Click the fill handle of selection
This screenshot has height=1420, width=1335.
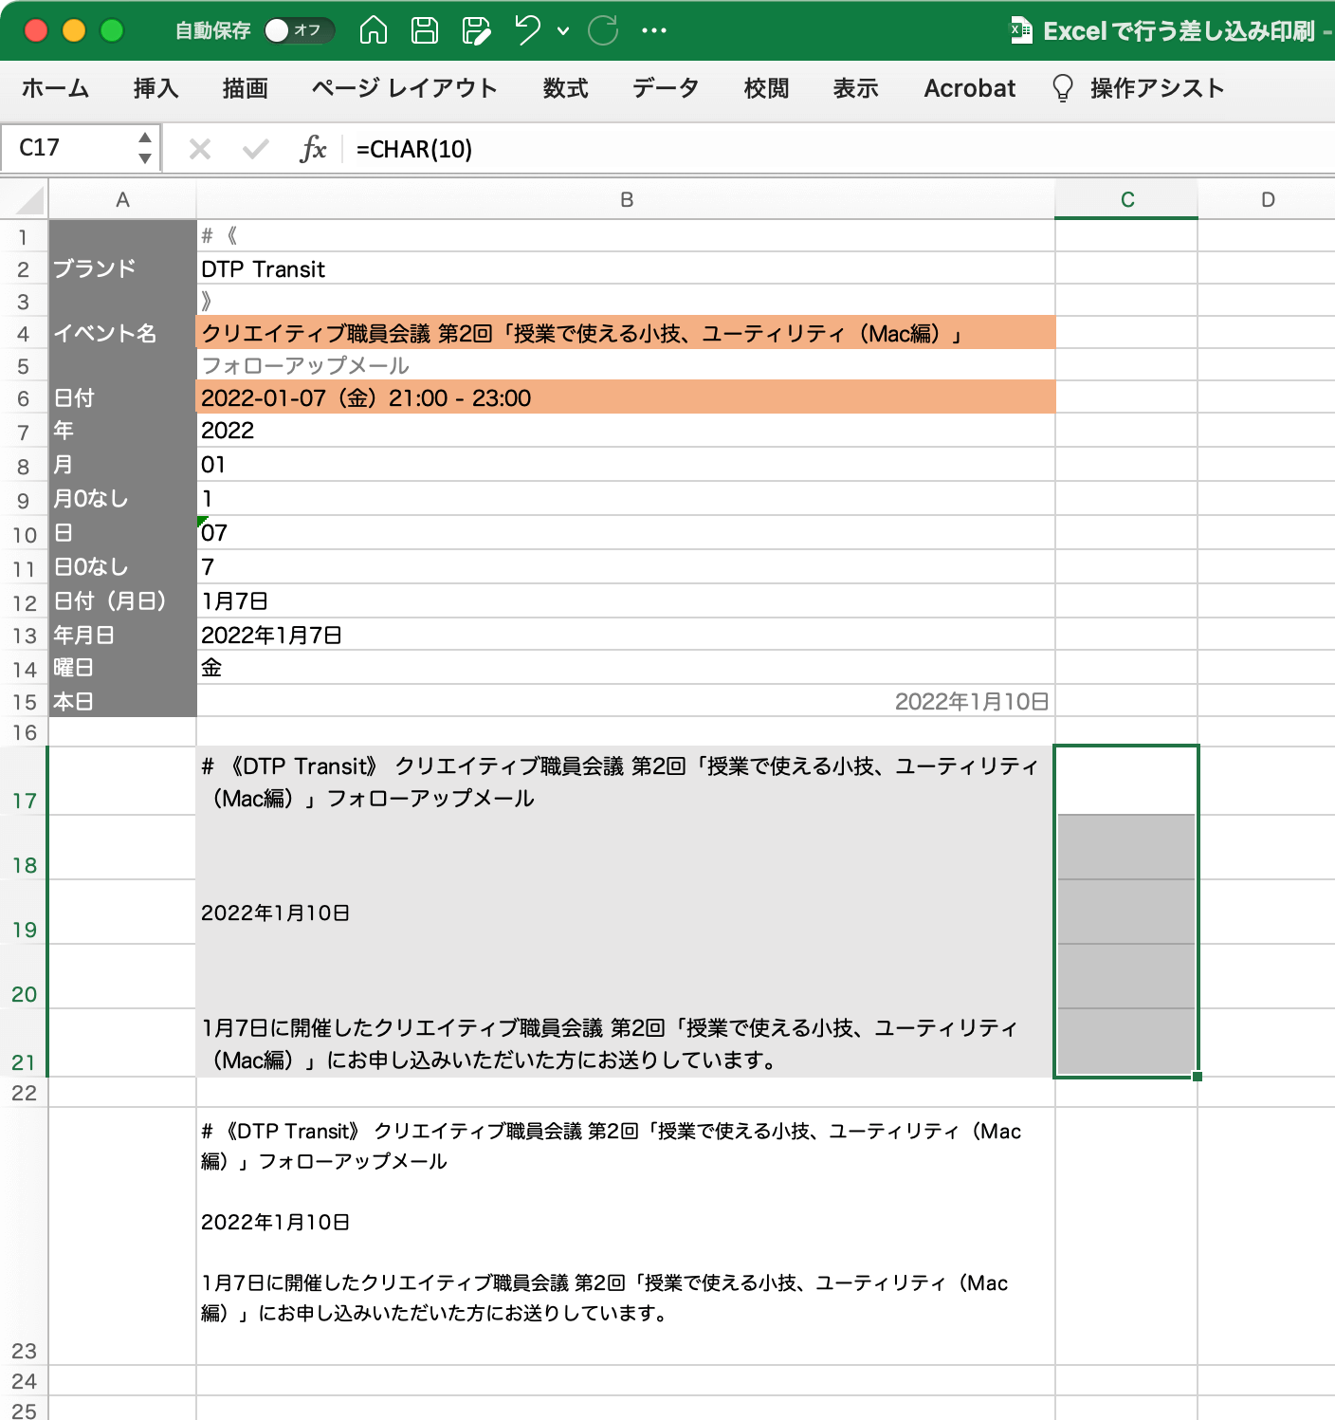click(1198, 1077)
